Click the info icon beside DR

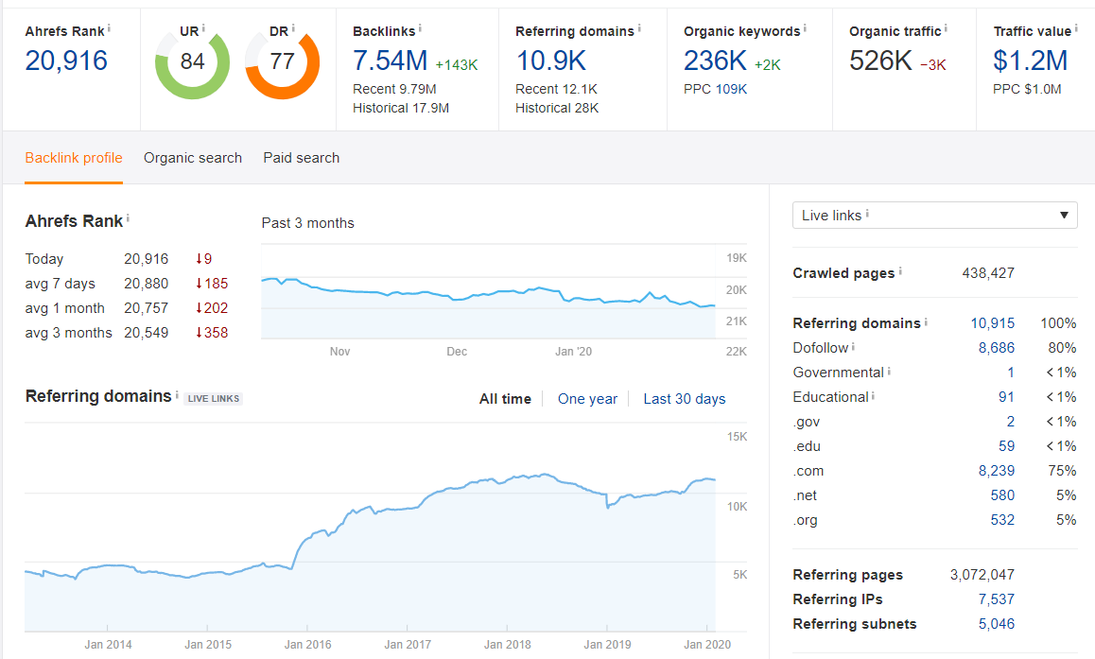pos(293,29)
